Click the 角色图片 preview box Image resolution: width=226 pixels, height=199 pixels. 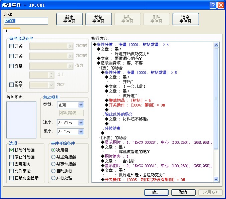pyautogui.click(x=21, y=120)
